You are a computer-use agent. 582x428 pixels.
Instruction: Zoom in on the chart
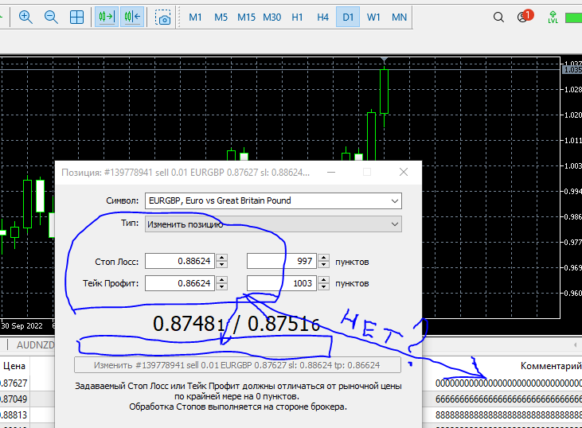tap(25, 17)
